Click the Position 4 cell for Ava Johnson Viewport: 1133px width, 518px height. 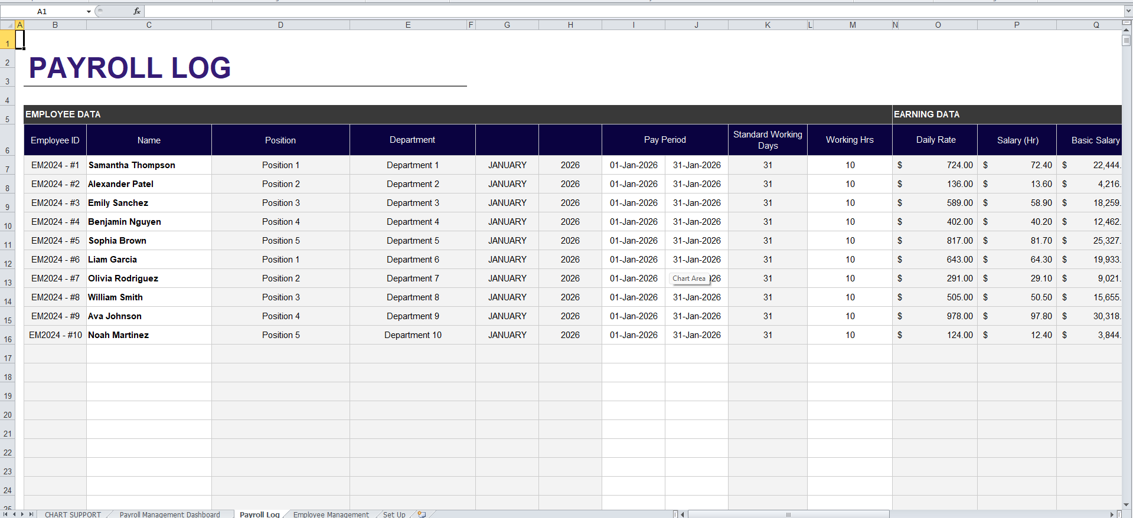(x=280, y=316)
